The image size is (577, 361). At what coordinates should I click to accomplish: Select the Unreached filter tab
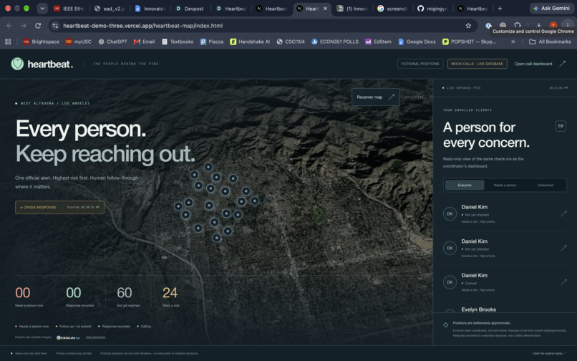[x=545, y=185]
